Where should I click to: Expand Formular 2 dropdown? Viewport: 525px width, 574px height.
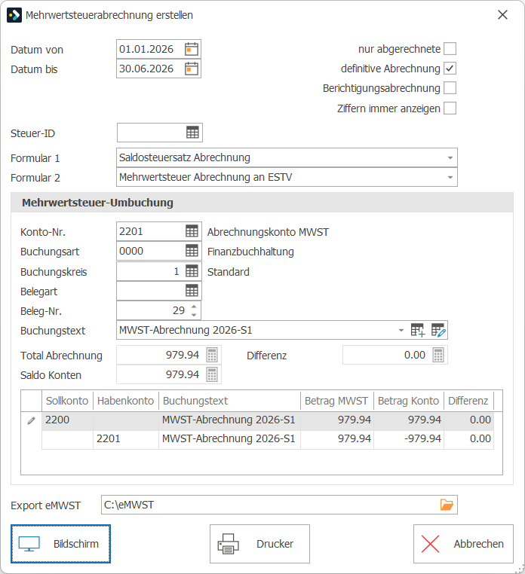coord(450,178)
